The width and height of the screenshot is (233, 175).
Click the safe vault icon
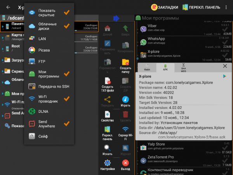click(x=32, y=136)
